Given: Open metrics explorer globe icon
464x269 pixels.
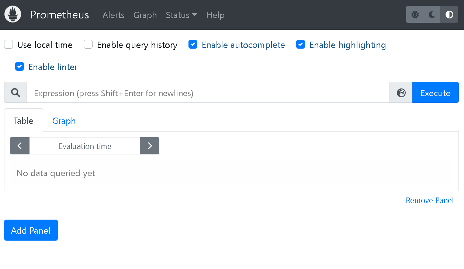Looking at the screenshot, I should [x=401, y=92].
